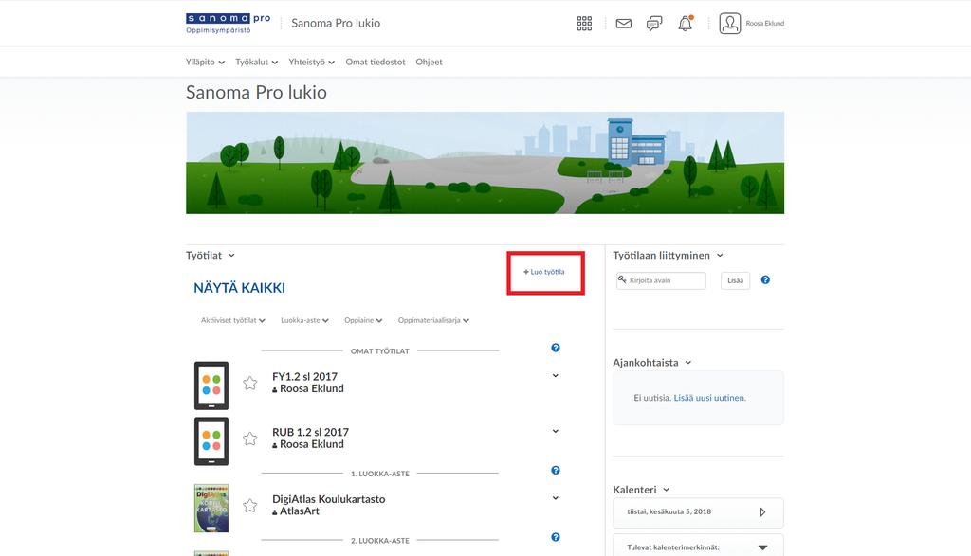This screenshot has height=556, width=971.
Task: Open Omat tiedostot in navigation bar
Action: pyautogui.click(x=376, y=62)
